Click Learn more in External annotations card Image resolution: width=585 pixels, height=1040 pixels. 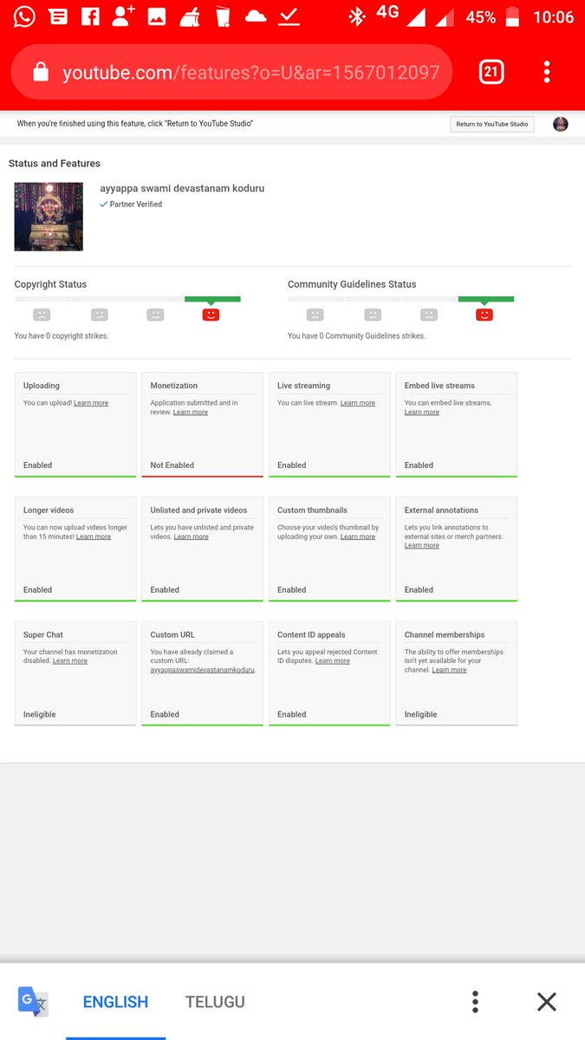tap(422, 546)
